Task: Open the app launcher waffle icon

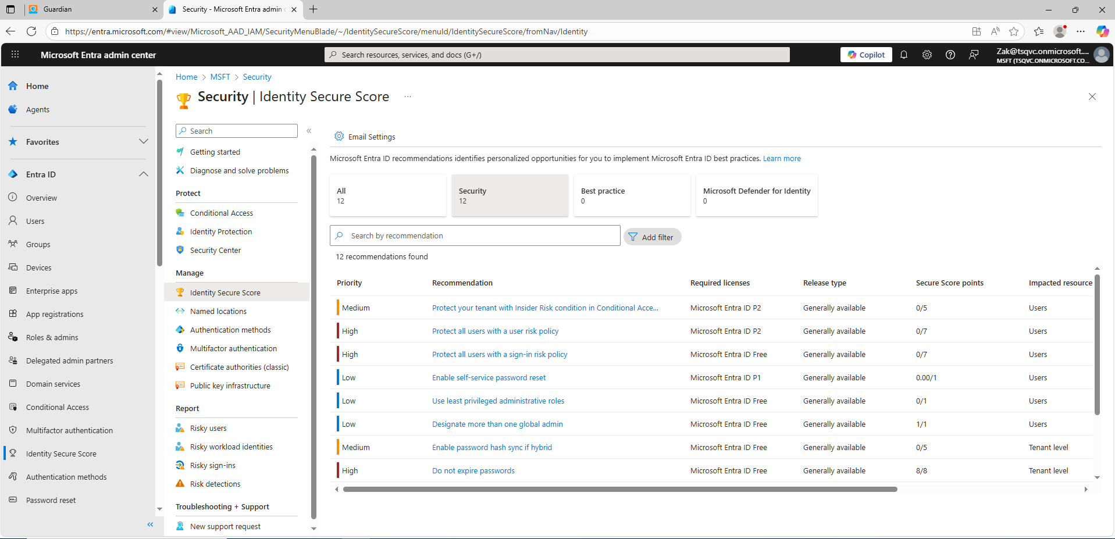Action: point(15,55)
